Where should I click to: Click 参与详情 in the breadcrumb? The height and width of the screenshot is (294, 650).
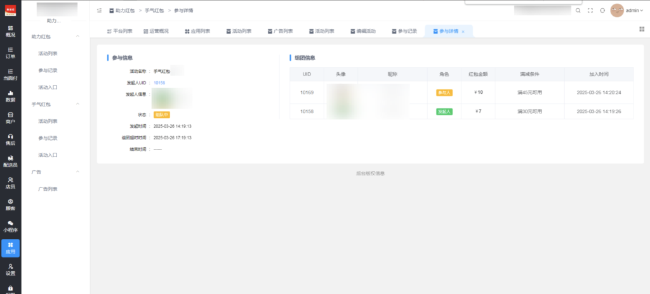(183, 10)
